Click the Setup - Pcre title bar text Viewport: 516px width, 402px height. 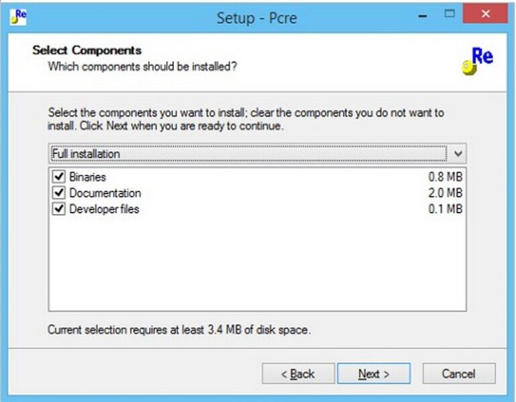257,17
